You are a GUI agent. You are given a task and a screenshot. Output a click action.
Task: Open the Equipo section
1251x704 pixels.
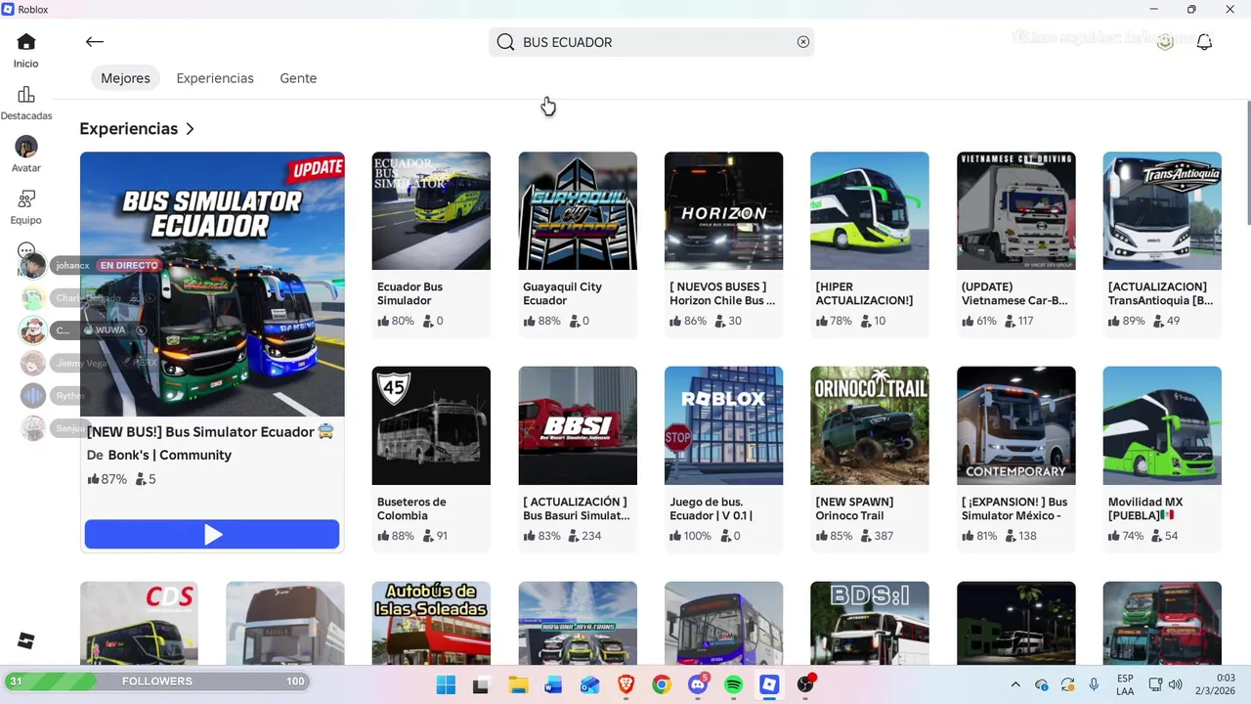pyautogui.click(x=26, y=207)
